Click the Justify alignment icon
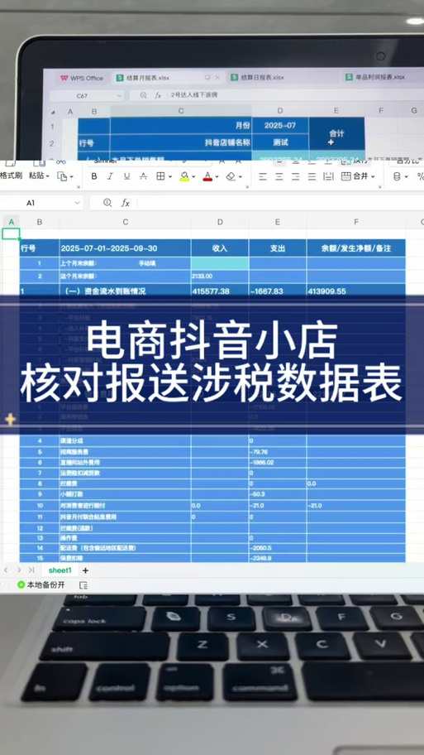Viewport: 424px width, 755px height. [x=312, y=176]
